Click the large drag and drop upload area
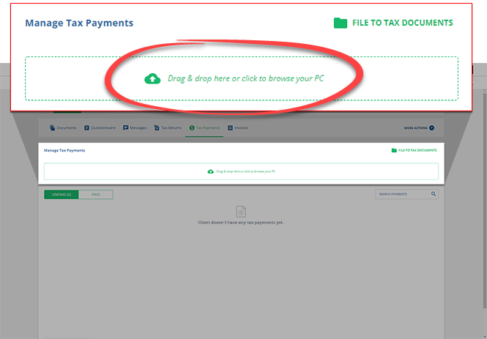487x339 pixels. pos(242,78)
